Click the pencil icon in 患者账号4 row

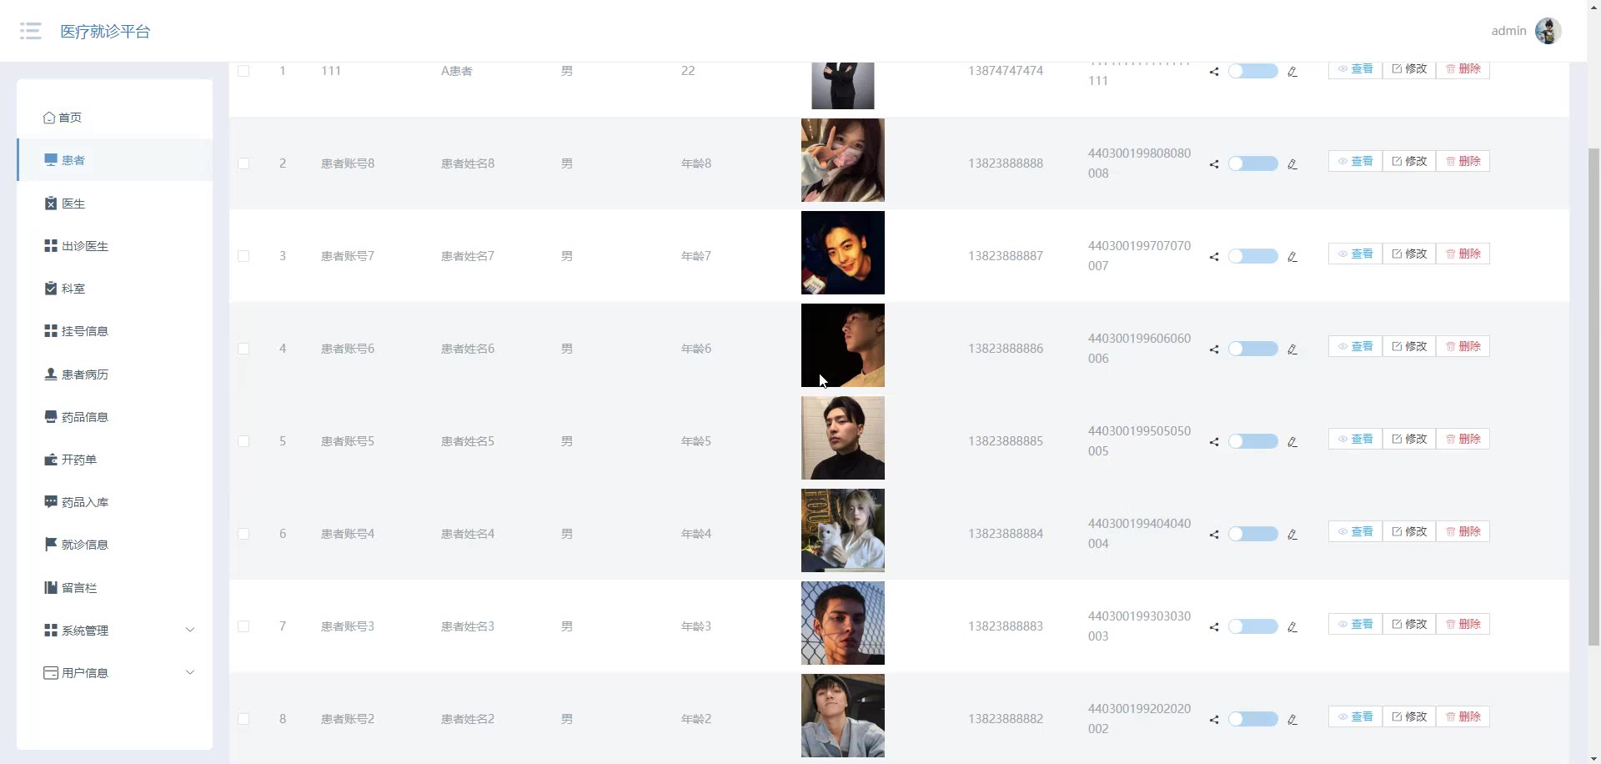pos(1292,535)
